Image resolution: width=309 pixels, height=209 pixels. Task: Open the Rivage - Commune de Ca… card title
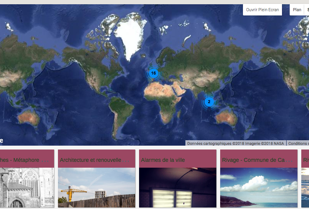click(x=257, y=160)
